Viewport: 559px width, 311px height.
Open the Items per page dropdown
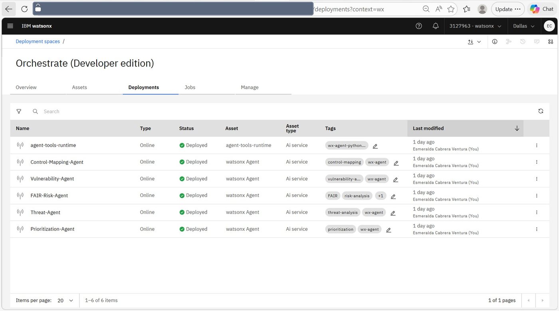pos(65,300)
